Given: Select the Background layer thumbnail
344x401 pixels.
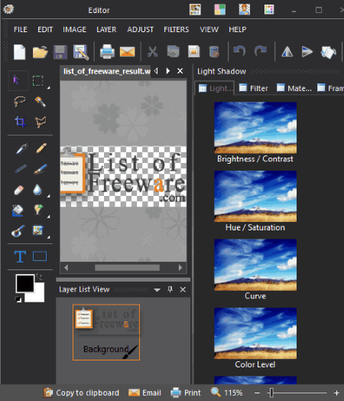Looking at the screenshot, I should [x=106, y=332].
